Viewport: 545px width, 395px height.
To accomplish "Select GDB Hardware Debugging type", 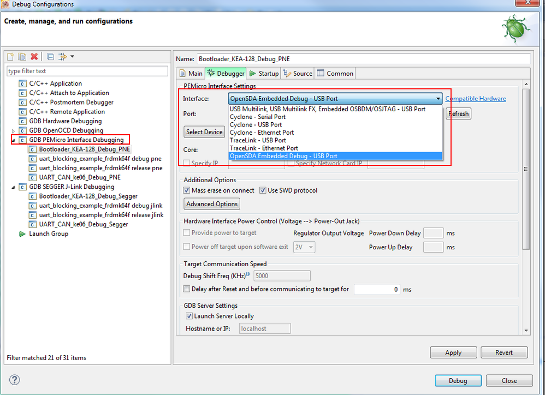I will click(66, 121).
